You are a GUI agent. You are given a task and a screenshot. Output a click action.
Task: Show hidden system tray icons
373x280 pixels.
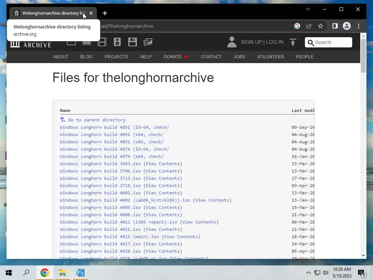(x=308, y=273)
